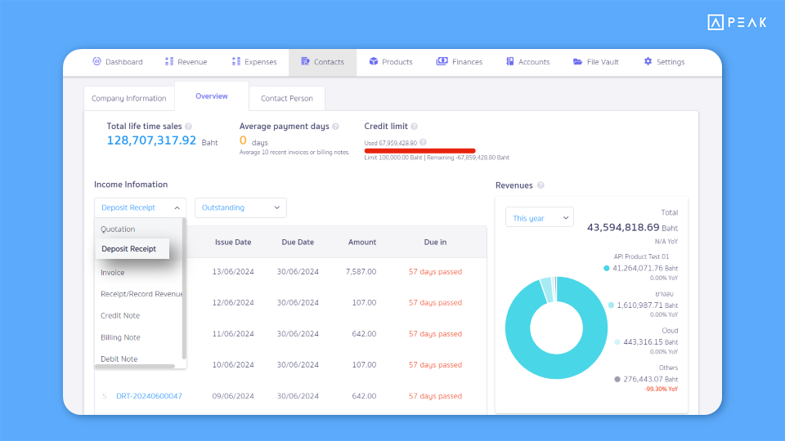Image resolution: width=785 pixels, height=441 pixels.
Task: Open the Products box icon
Action: pyautogui.click(x=374, y=61)
